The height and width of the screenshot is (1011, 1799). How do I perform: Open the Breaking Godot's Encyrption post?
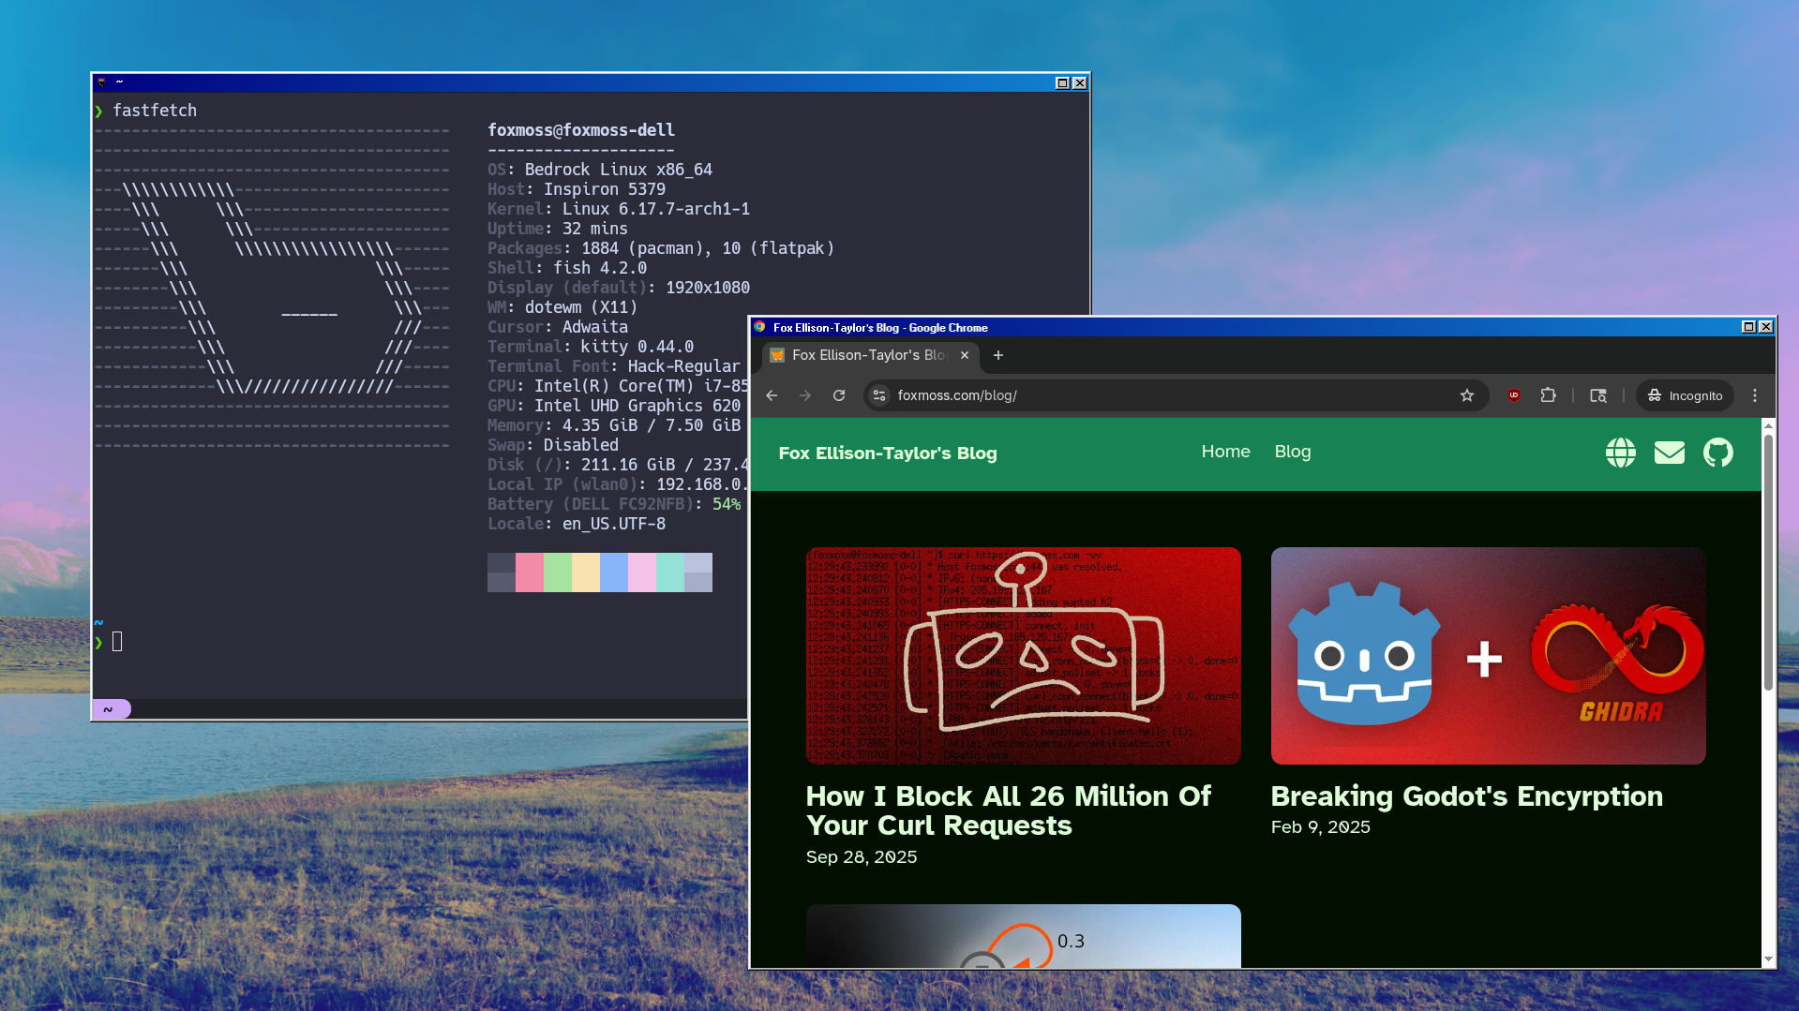tap(1487, 656)
